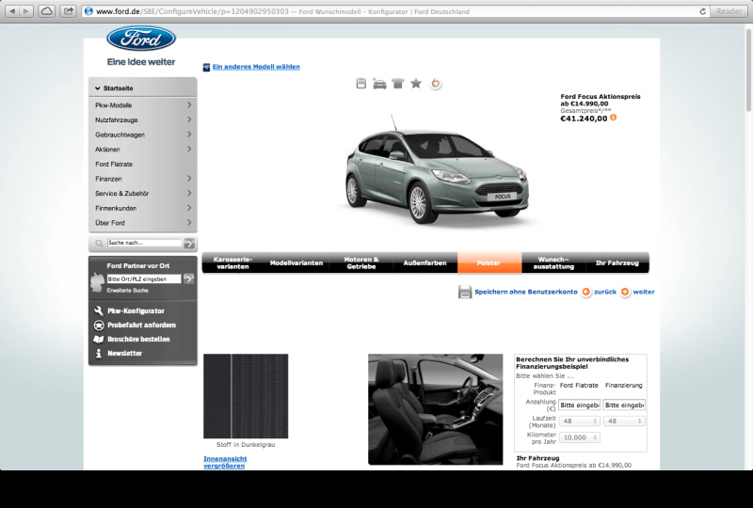Click the Innenansicht vergrößern link
This screenshot has width=753, height=508.
[225, 462]
